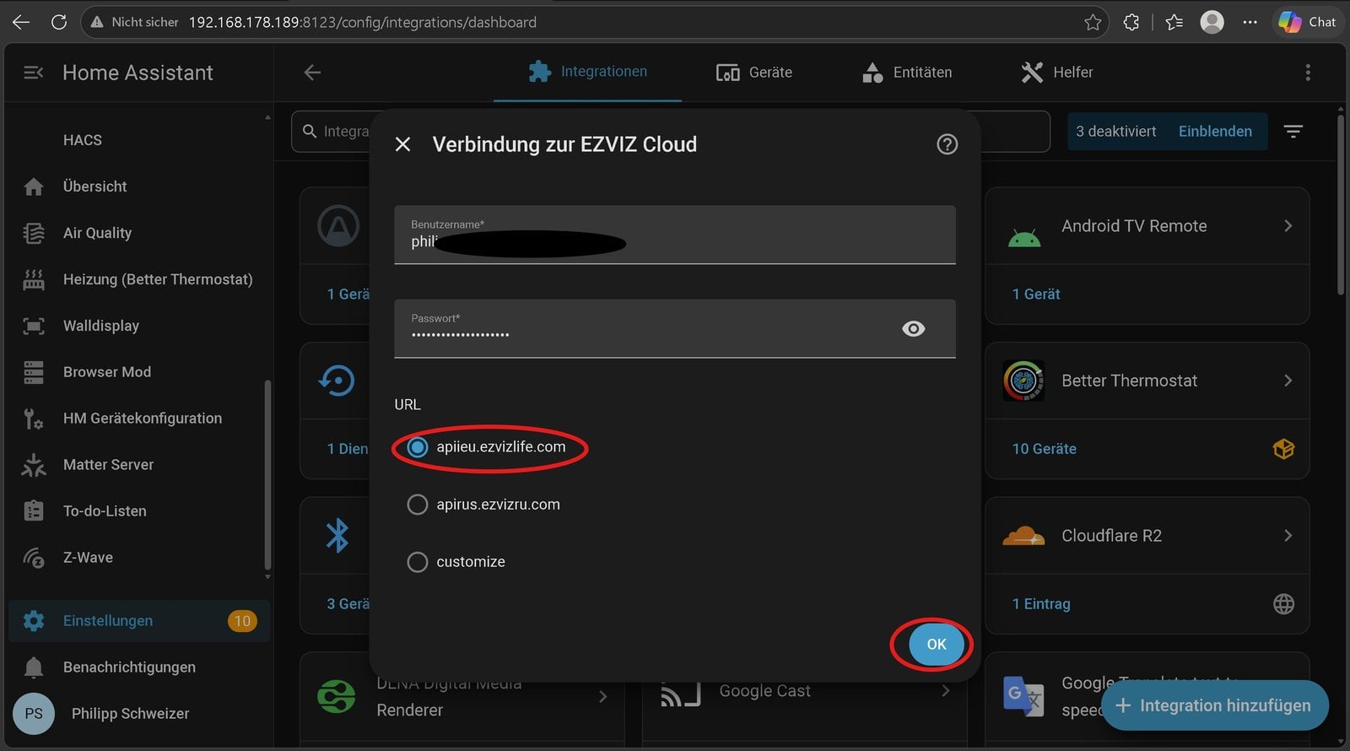The width and height of the screenshot is (1350, 751).
Task: Expand the Better Thermostat card chevron
Action: pos(1288,381)
